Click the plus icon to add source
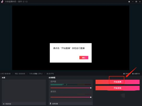 [x=4, y=104]
